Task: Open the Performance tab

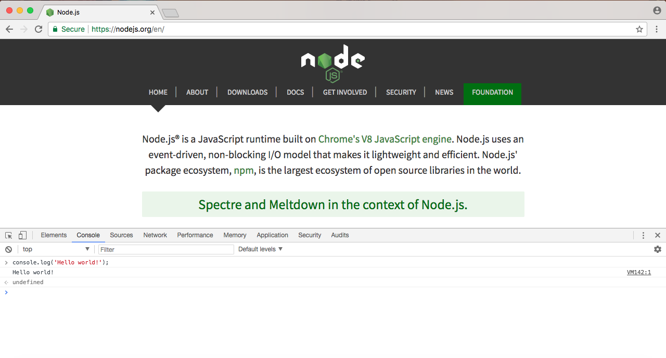Action: [195, 235]
